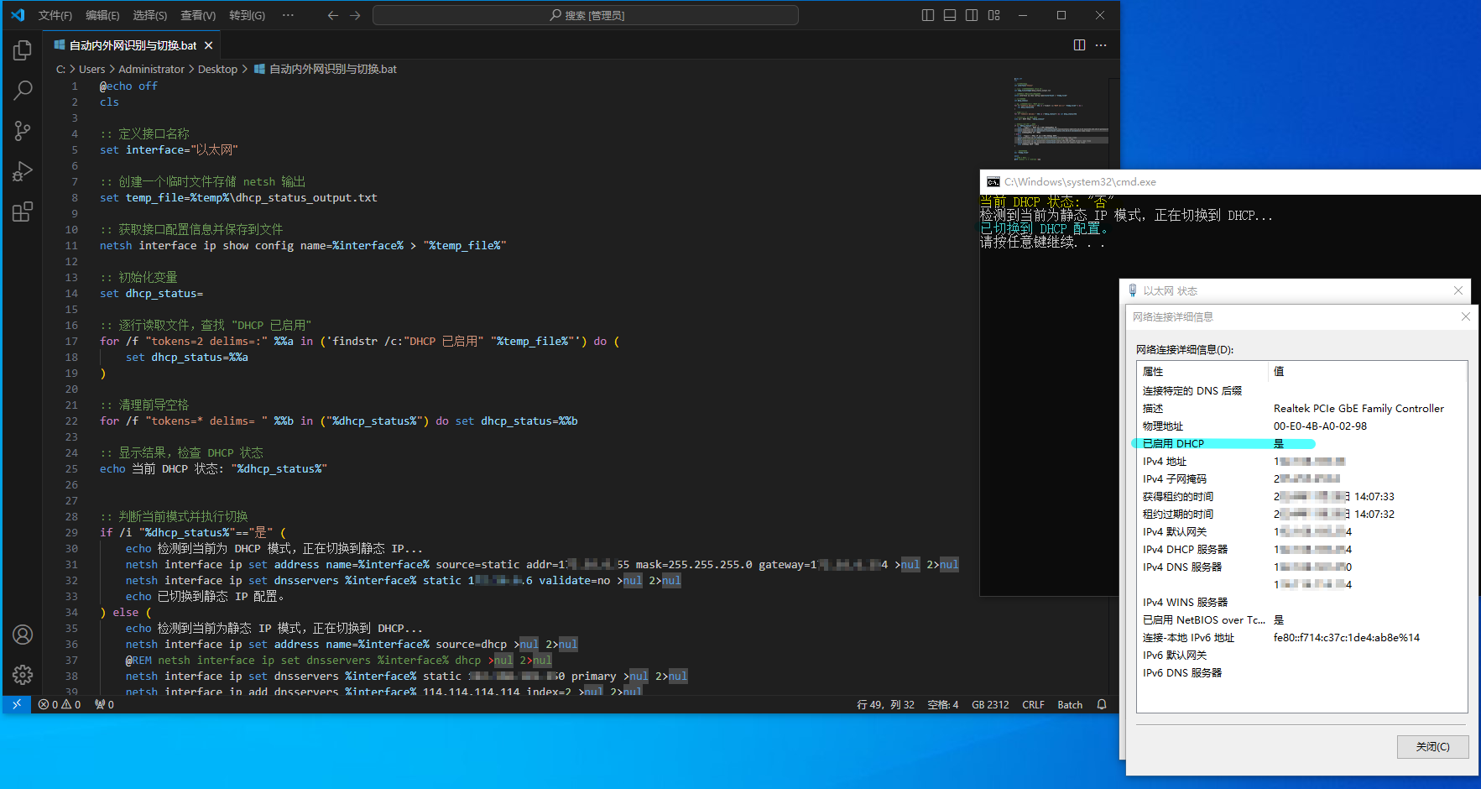Viewport: 1481px width, 789px height.
Task: Click the vertical scrollbar in the editor
Action: tap(1114, 386)
